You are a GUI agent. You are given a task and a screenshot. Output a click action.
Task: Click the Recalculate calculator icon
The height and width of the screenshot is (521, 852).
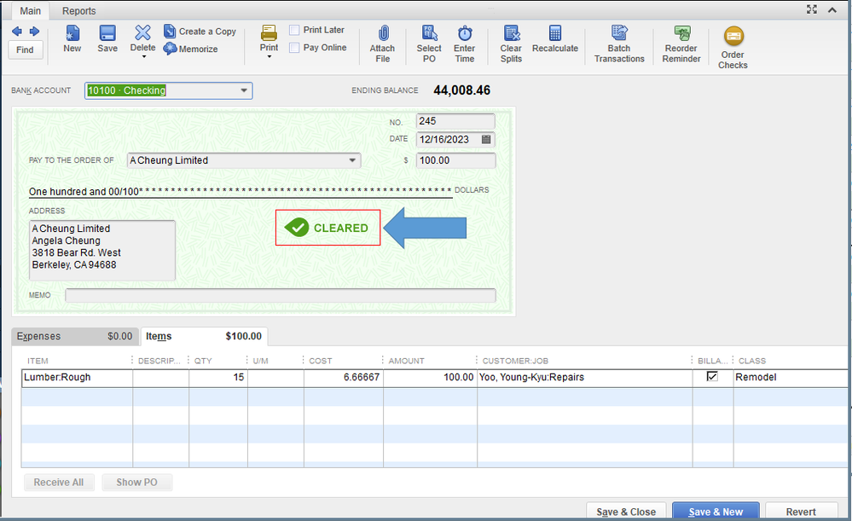554,33
